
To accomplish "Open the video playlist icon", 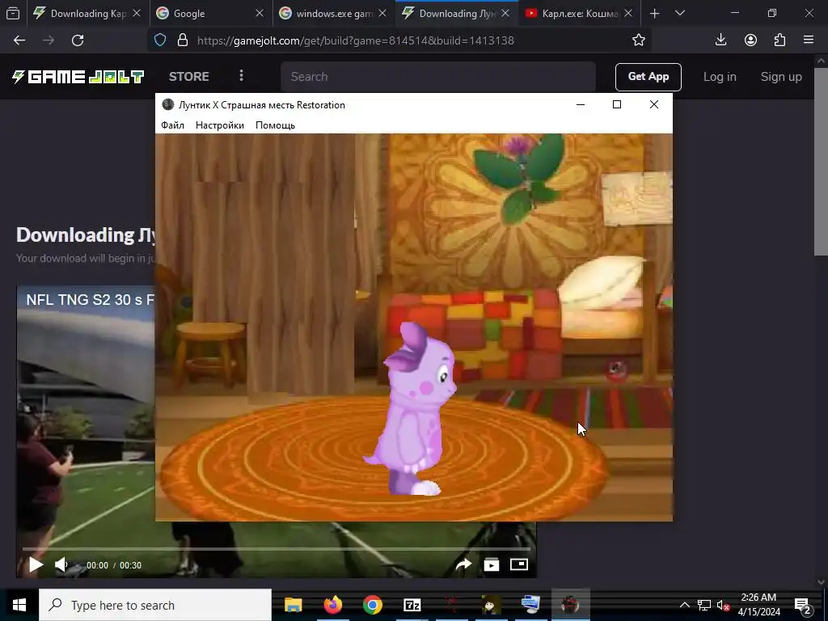I will click(491, 565).
